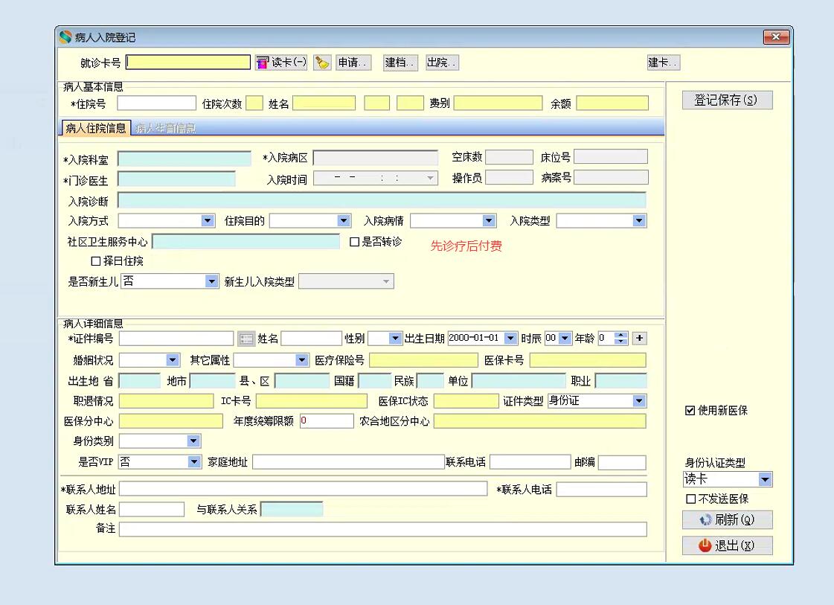Click the 入院科室 input field

tap(184, 159)
